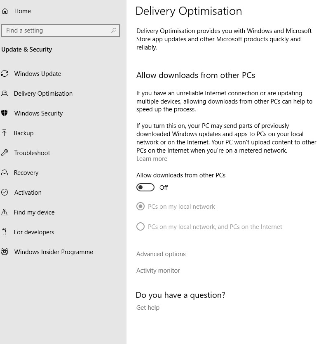Image resolution: width=321 pixels, height=344 pixels.
Task: Click the Troubleshoot wrench icon
Action: [5, 153]
